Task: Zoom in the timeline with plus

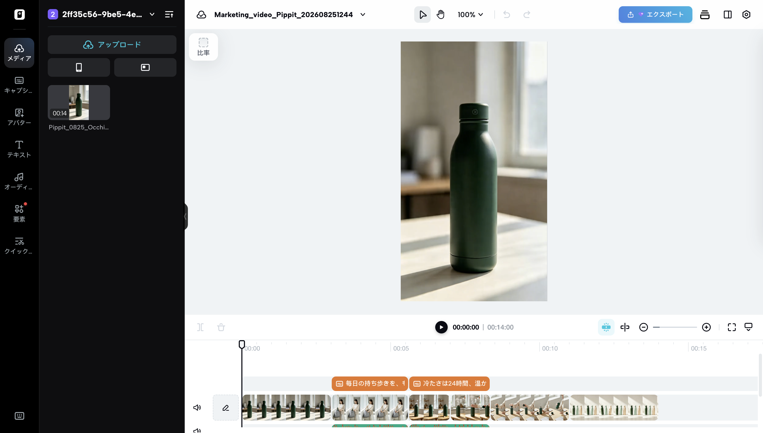Action: click(706, 327)
